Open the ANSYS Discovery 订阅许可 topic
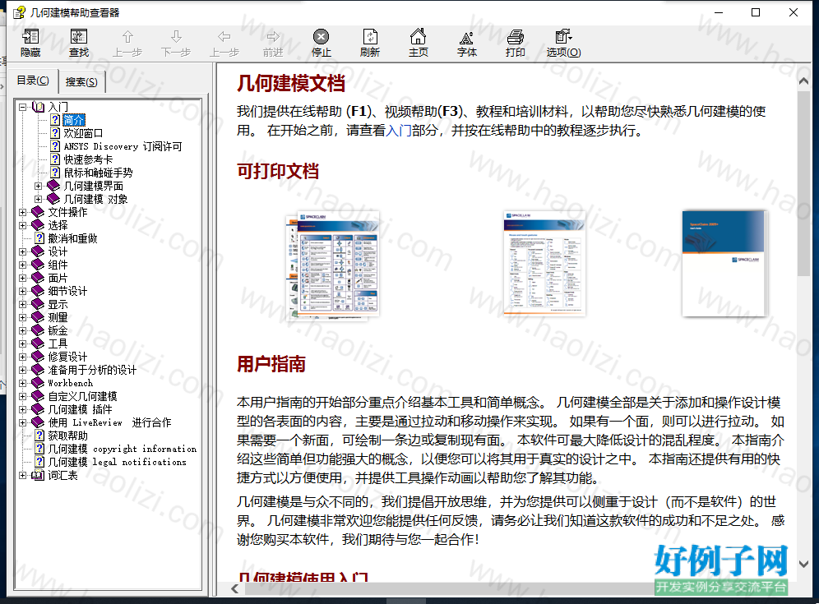Screen dimensions: 819x604 (123, 146)
